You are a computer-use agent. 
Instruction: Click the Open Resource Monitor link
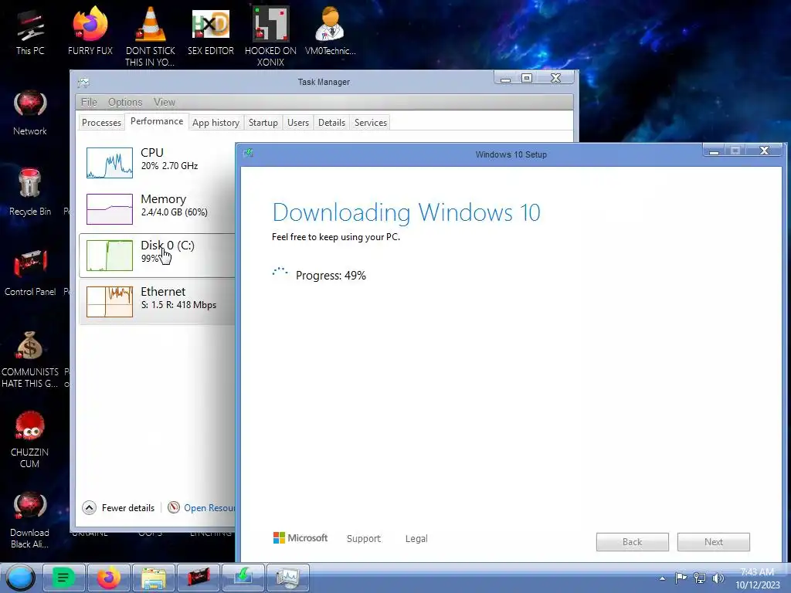[x=209, y=508]
